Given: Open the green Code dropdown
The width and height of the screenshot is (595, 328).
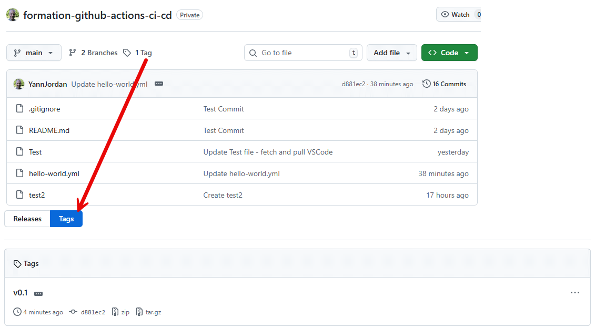Looking at the screenshot, I should [x=449, y=53].
